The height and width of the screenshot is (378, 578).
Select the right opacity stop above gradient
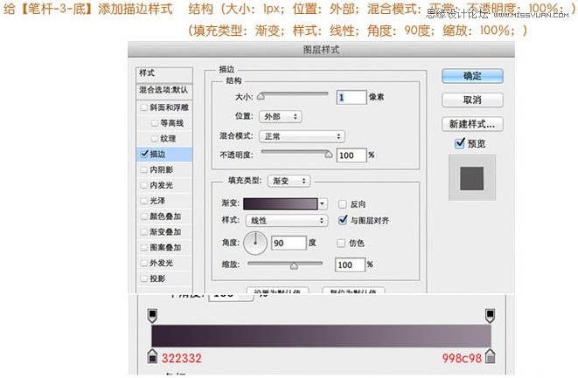click(490, 315)
